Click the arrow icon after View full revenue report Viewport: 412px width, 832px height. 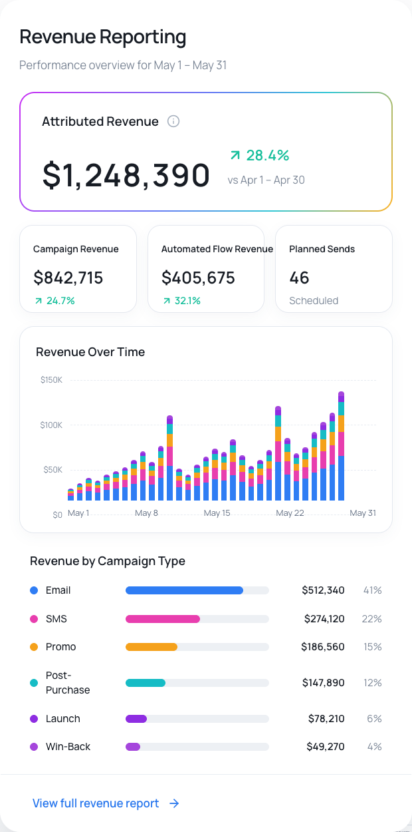tap(174, 803)
